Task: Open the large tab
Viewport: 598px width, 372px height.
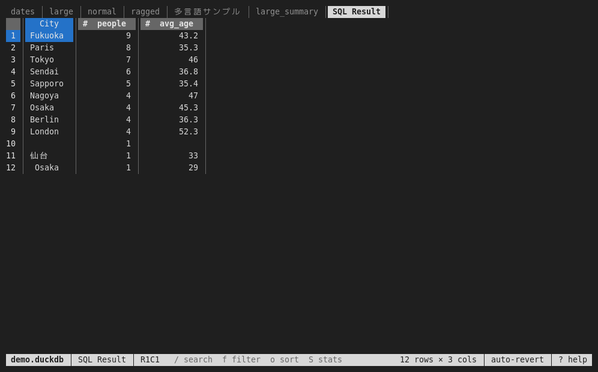Action: point(61,12)
